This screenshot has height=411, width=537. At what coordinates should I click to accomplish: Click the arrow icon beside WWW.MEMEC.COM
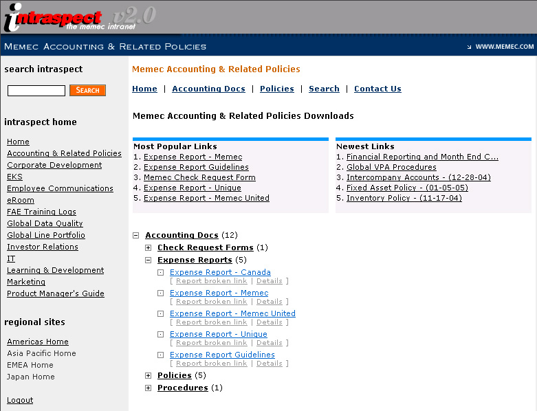pos(469,47)
